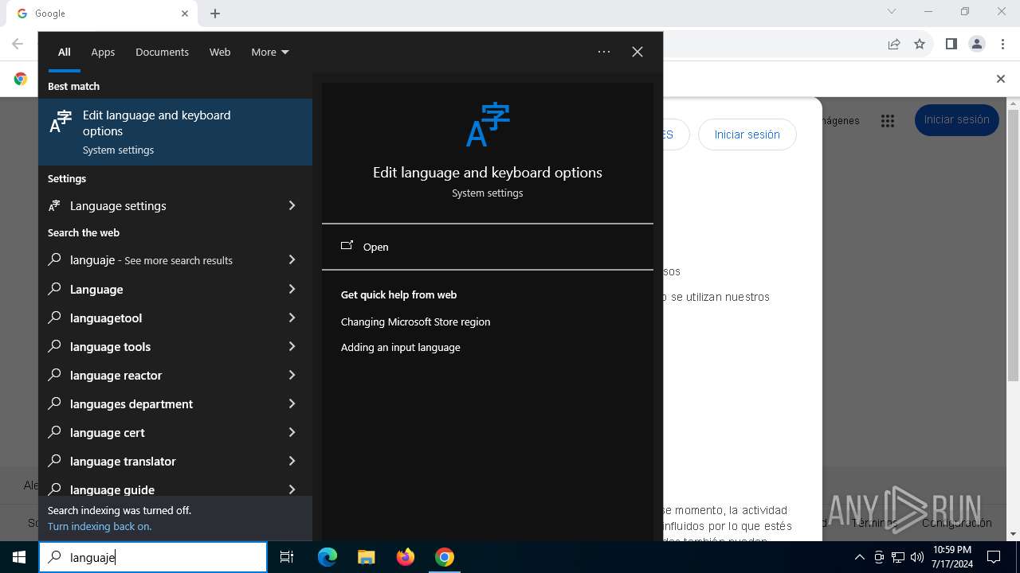1020x573 pixels.
Task: Expand the 'language cert' suggestion arrow
Action: tap(292, 432)
